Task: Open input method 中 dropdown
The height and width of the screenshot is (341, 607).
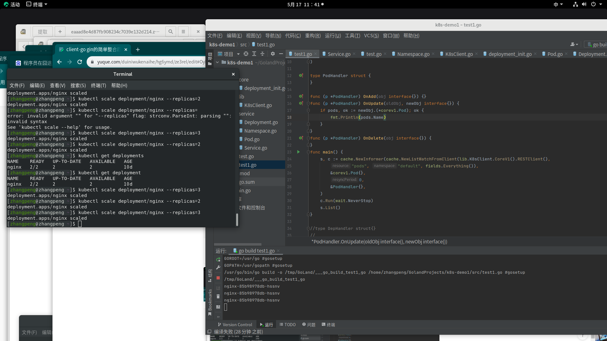Action: click(x=558, y=4)
